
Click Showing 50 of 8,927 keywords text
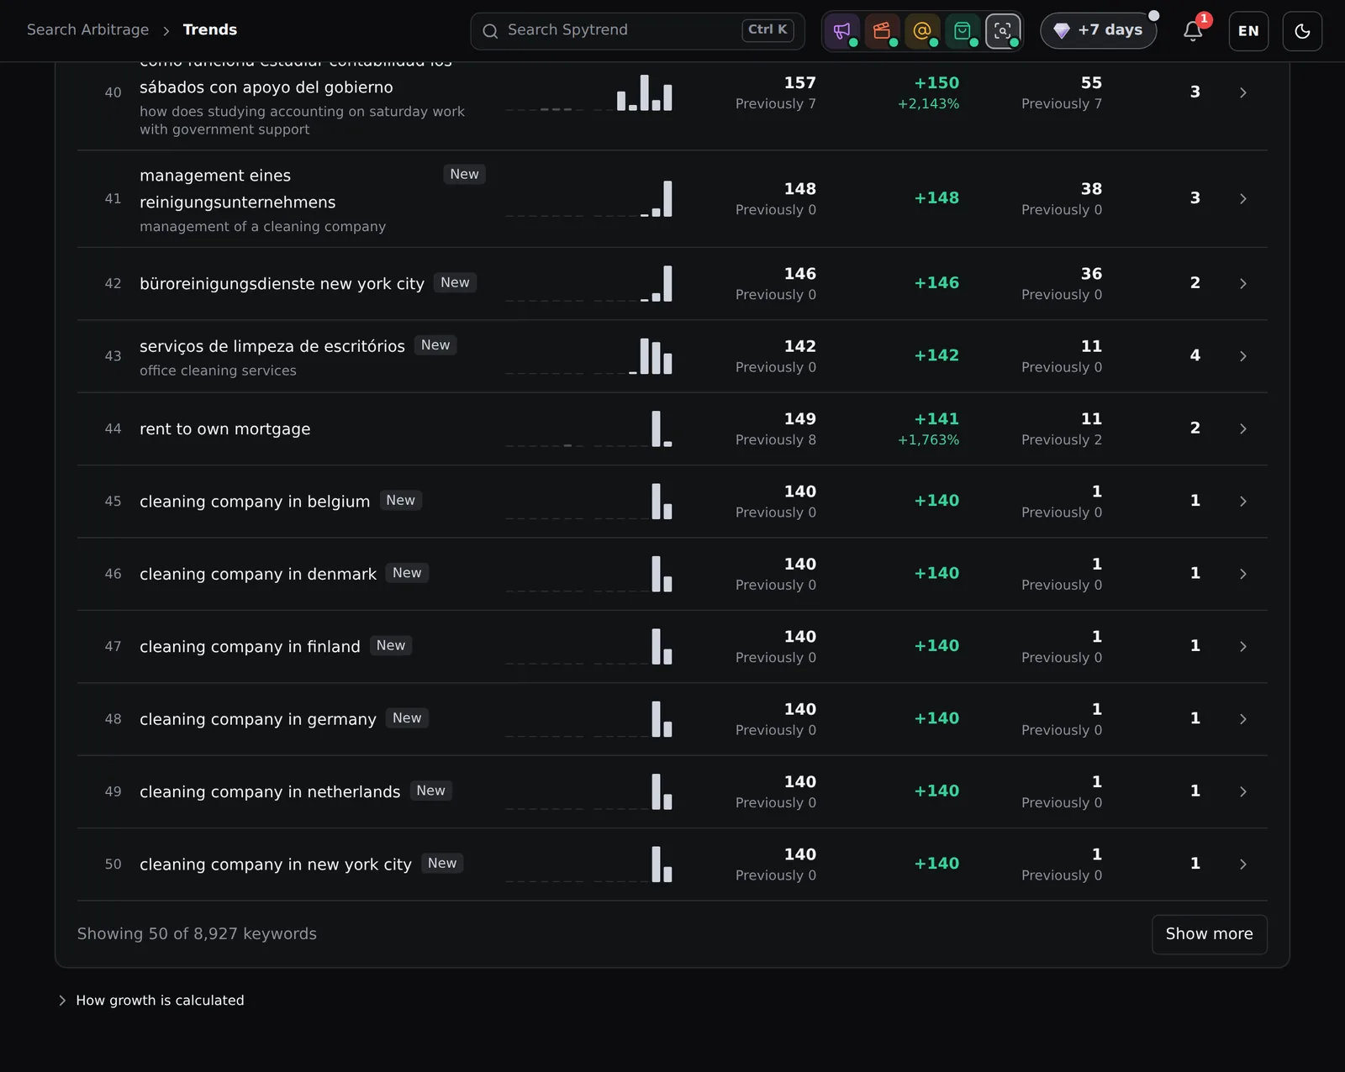click(197, 933)
